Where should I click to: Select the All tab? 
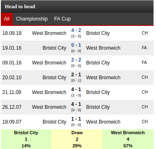(7, 19)
